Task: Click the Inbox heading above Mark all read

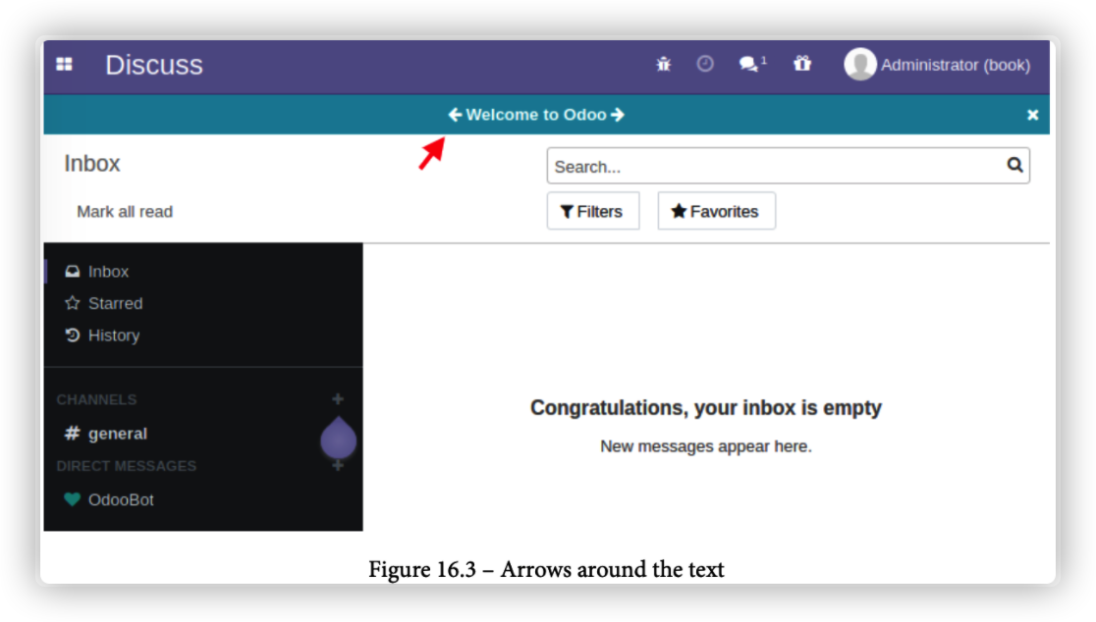Action: (92, 164)
